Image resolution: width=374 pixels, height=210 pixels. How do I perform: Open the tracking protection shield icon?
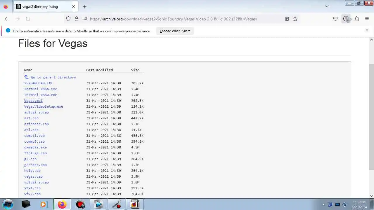(68, 19)
